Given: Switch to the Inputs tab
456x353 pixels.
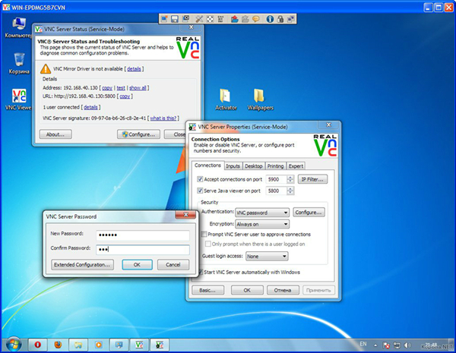Looking at the screenshot, I should click(x=233, y=165).
